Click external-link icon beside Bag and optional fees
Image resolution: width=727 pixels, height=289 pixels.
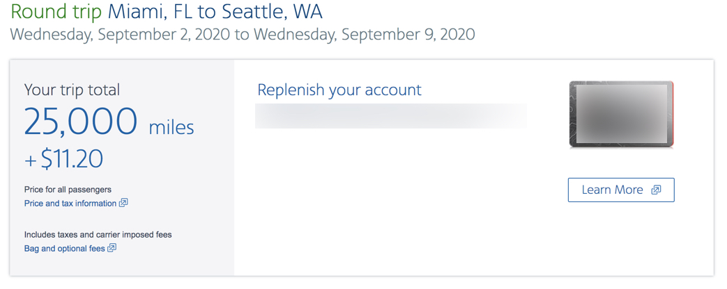click(x=112, y=248)
